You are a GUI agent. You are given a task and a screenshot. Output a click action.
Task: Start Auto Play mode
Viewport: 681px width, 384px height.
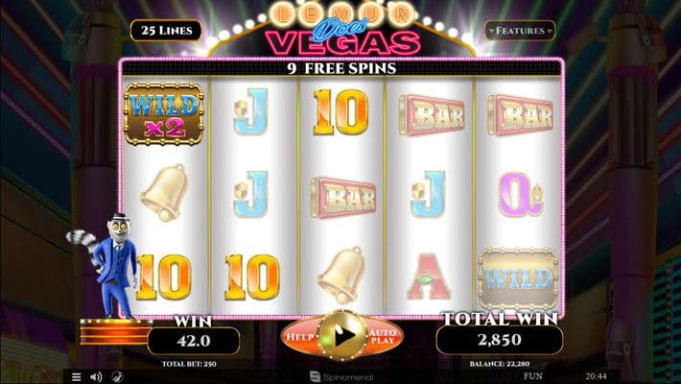383,336
